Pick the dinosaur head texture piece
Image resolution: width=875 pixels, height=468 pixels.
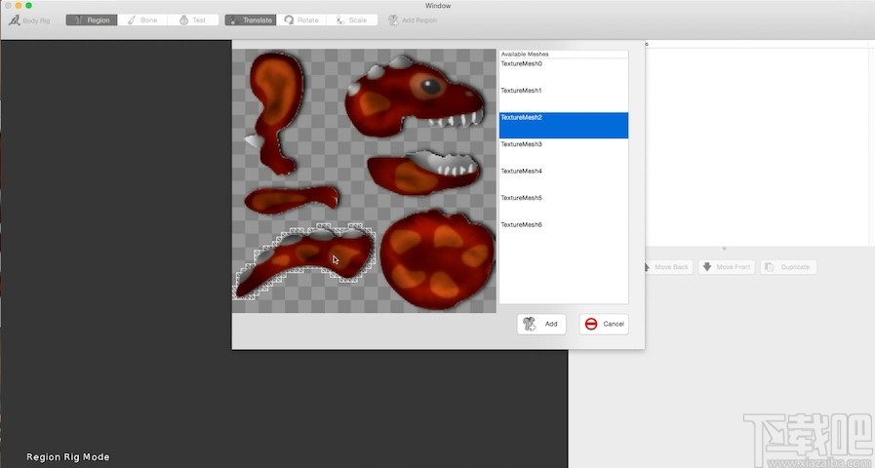pyautogui.click(x=414, y=96)
